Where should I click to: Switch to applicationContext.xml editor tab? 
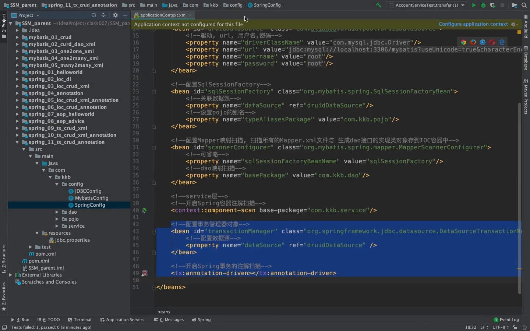click(x=163, y=15)
